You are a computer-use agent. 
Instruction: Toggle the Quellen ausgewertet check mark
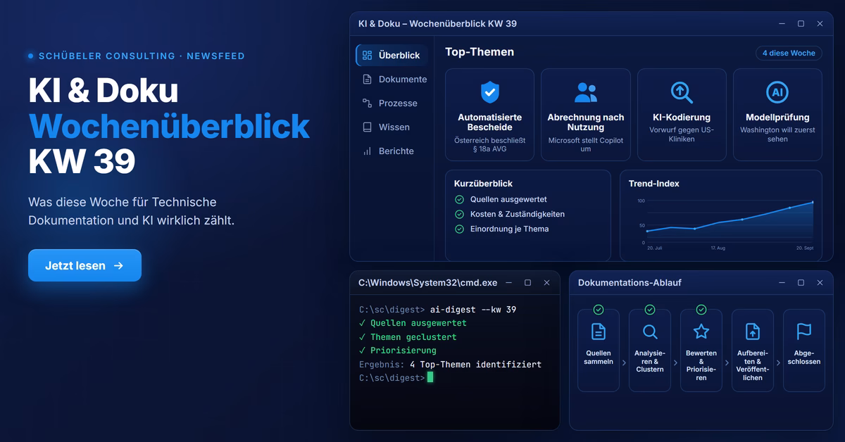pos(459,199)
